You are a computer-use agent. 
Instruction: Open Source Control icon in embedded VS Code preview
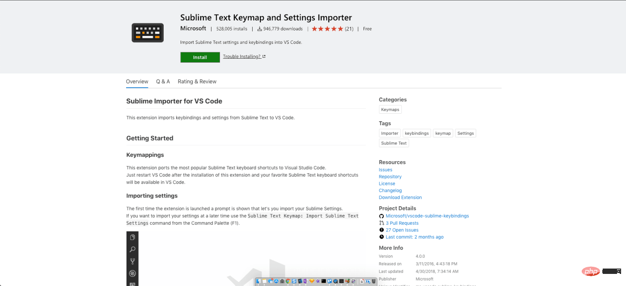pyautogui.click(x=132, y=261)
